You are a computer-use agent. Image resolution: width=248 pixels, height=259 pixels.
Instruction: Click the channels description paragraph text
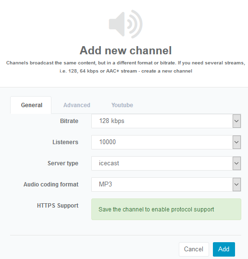tap(125, 67)
